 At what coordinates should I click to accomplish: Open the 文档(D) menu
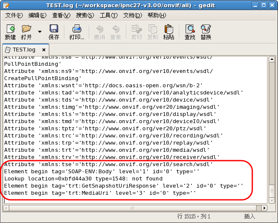click(x=133, y=15)
